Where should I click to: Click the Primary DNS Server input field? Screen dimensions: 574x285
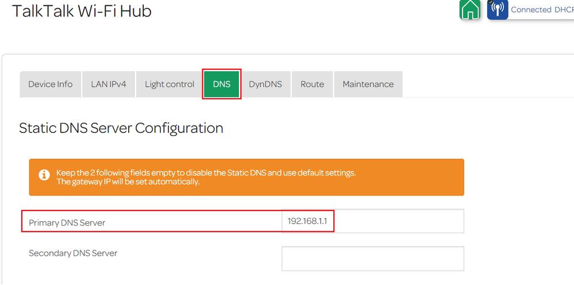373,221
